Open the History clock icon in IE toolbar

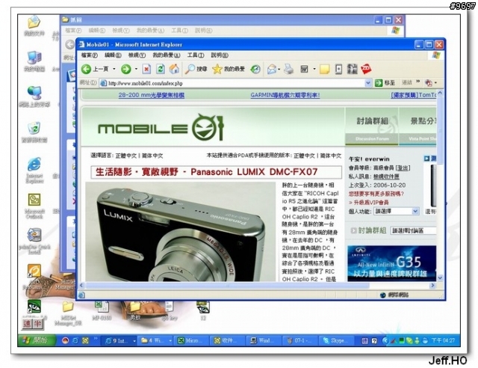[255, 70]
